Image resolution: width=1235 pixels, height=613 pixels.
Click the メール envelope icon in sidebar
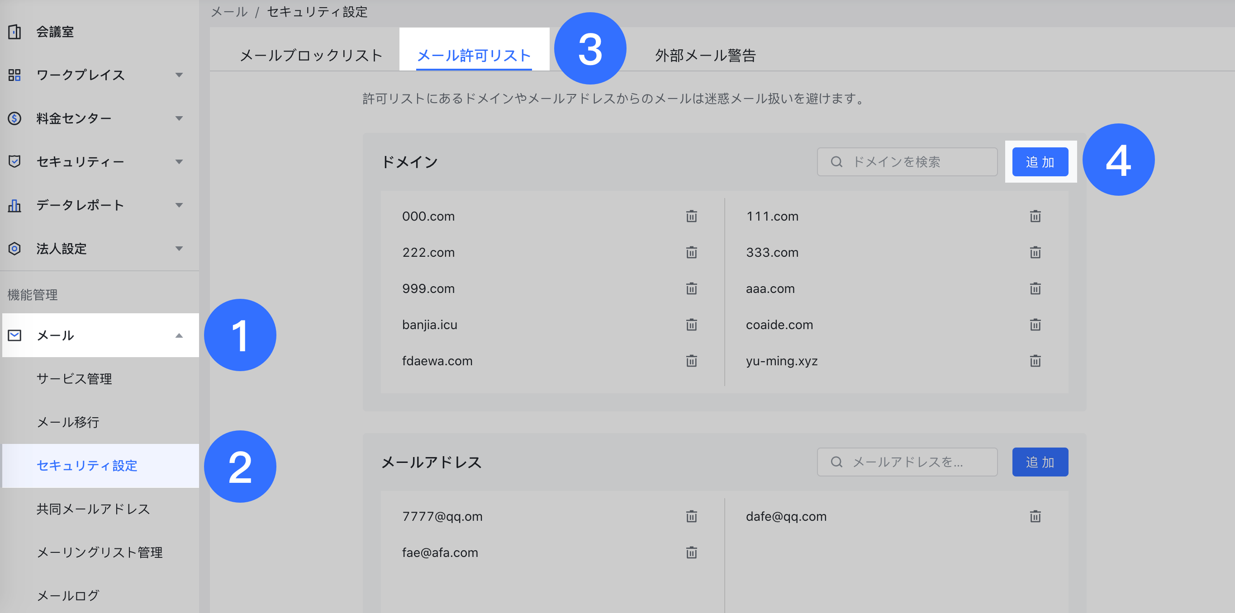(14, 335)
